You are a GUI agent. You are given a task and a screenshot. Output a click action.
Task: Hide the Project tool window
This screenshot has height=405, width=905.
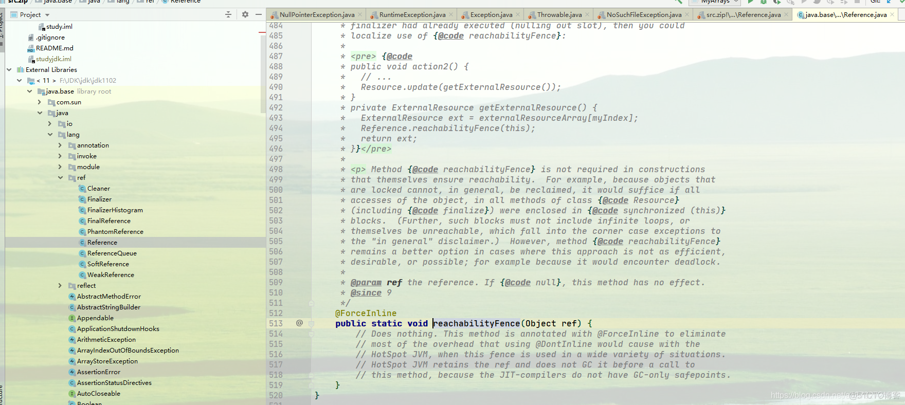[259, 14]
